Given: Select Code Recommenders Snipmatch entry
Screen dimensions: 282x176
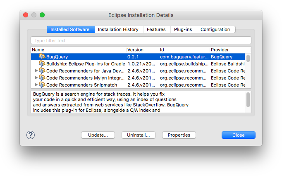Looking at the screenshot, I should (x=81, y=85).
